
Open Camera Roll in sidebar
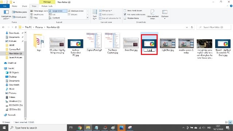[15, 49]
